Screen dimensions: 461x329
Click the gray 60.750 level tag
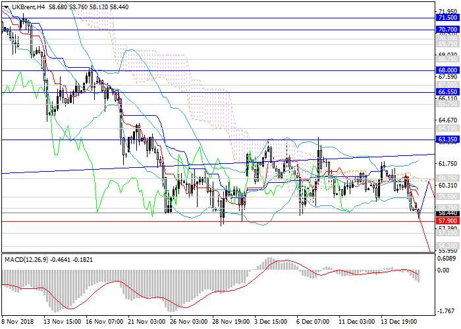coord(448,178)
